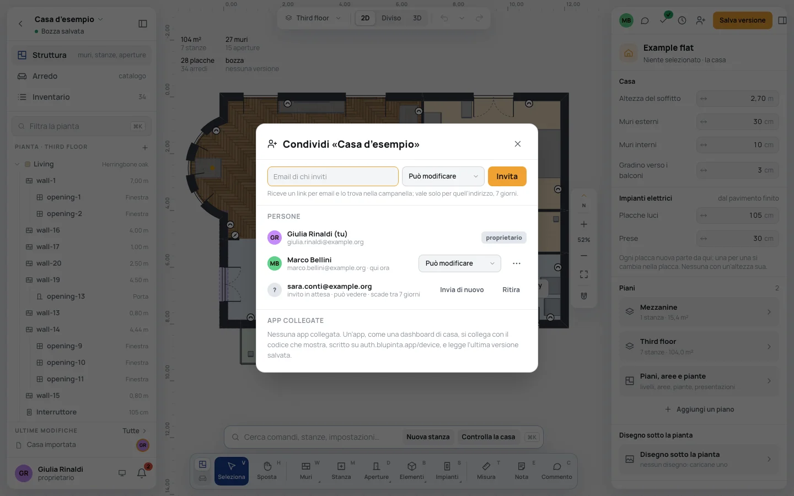Click Ritira to withdraw the pending invite
The image size is (794, 496).
tap(511, 290)
